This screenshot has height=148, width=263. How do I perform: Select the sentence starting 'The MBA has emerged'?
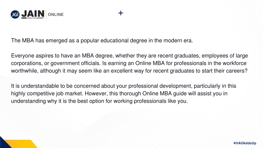coord(102,40)
